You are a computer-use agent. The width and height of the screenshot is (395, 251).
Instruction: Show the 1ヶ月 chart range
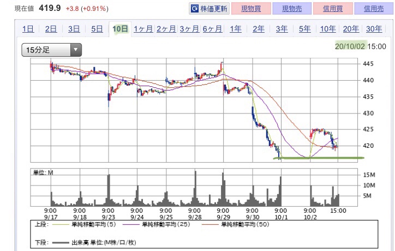point(143,29)
